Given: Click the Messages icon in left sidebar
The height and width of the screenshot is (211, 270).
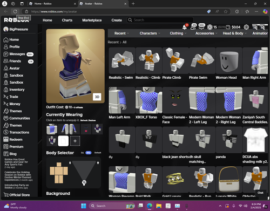Looking at the screenshot, I should click(x=6, y=54).
